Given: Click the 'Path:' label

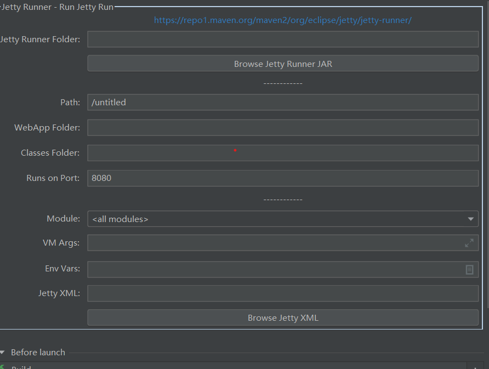Looking at the screenshot, I should point(70,103).
